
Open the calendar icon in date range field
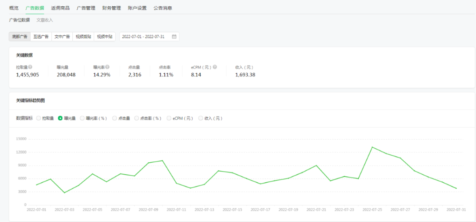pos(174,36)
